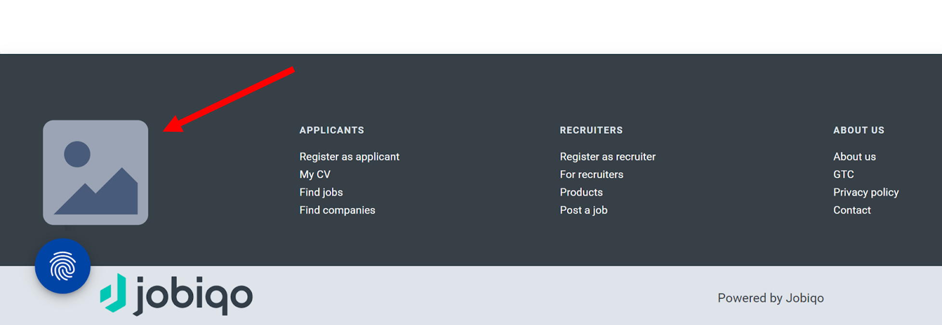Screen dimensions: 942x325
Task: Visit the For recruiters page
Action: tap(591, 175)
